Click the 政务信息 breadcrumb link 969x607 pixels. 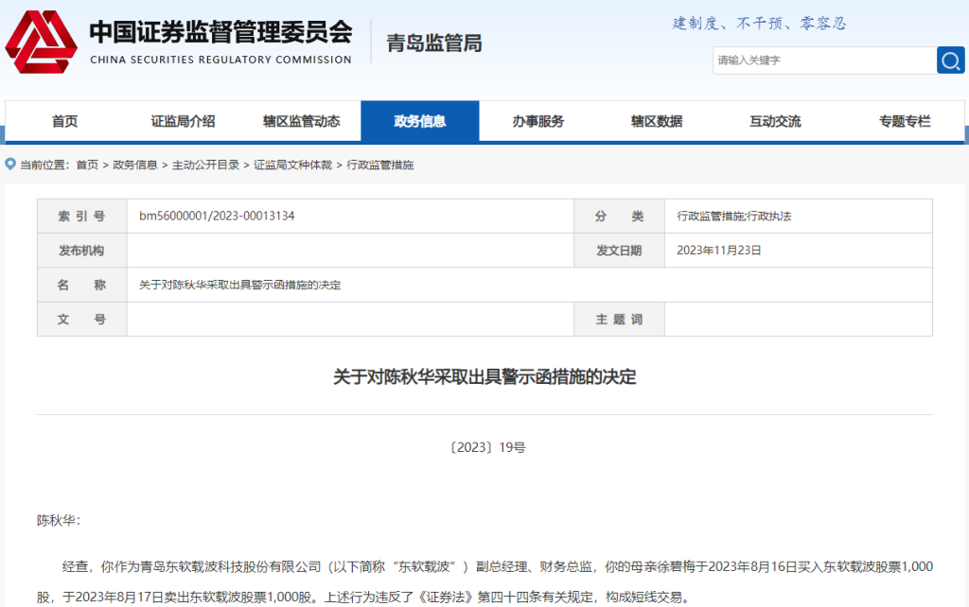(135, 165)
